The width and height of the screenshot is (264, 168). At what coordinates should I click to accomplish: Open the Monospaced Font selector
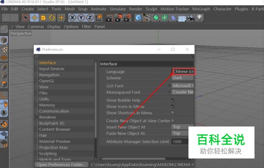pyautogui.click(x=183, y=92)
